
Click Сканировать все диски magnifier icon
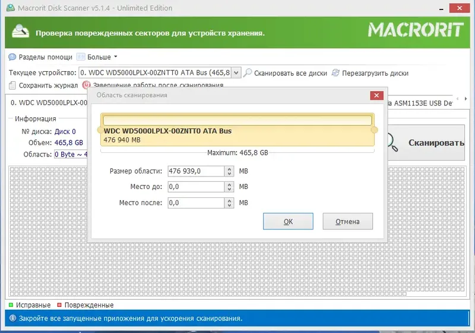coord(248,73)
